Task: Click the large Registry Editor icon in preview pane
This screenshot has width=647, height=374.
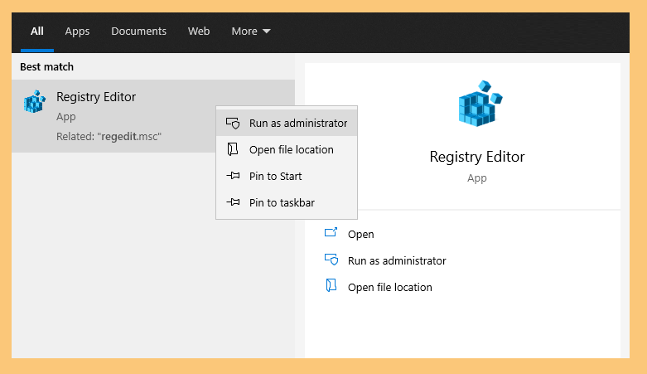Action: 480,104
